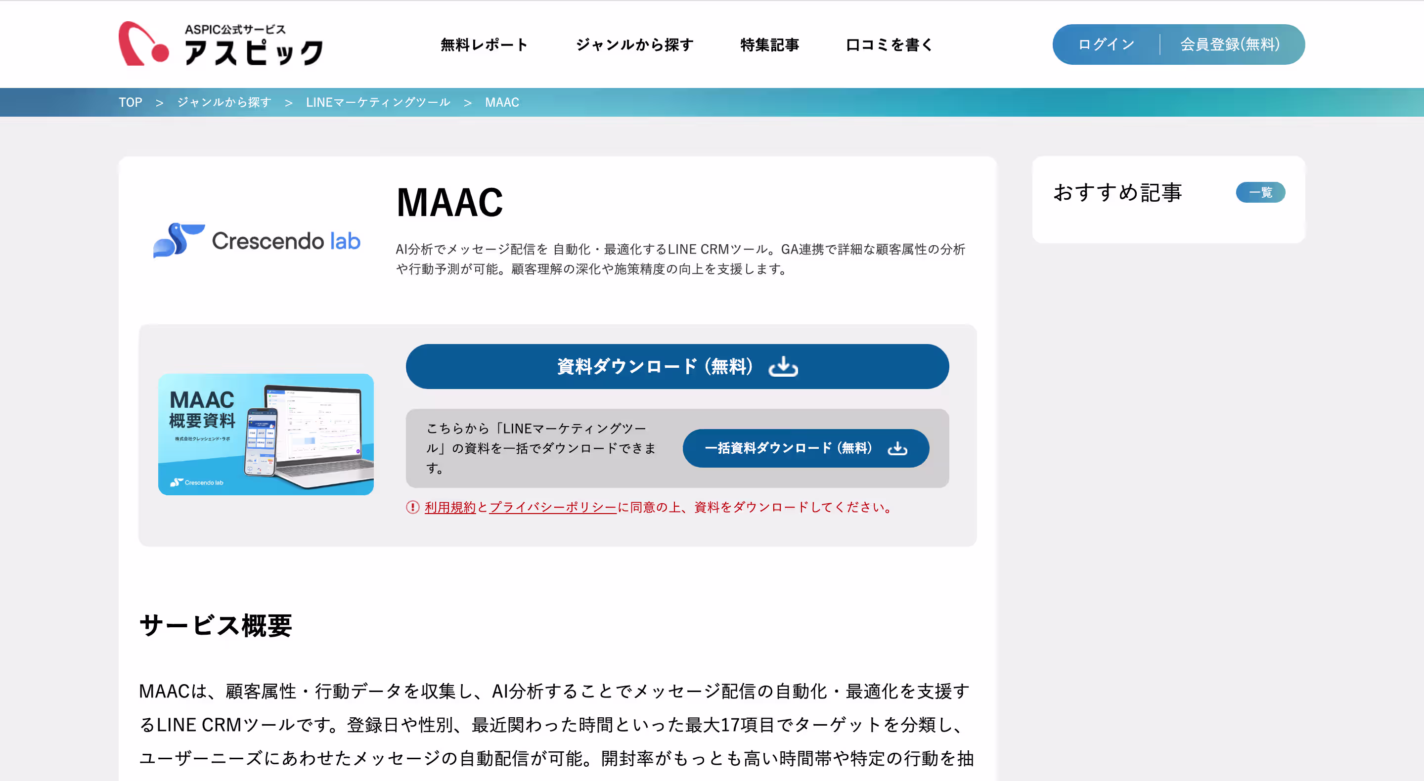Click ジャンルから探す breadcrumb link

click(224, 102)
